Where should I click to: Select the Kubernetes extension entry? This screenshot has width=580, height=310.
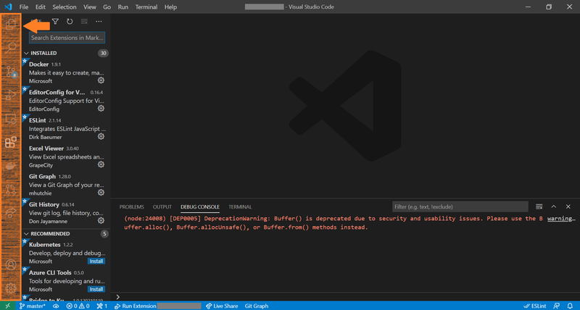click(x=66, y=252)
